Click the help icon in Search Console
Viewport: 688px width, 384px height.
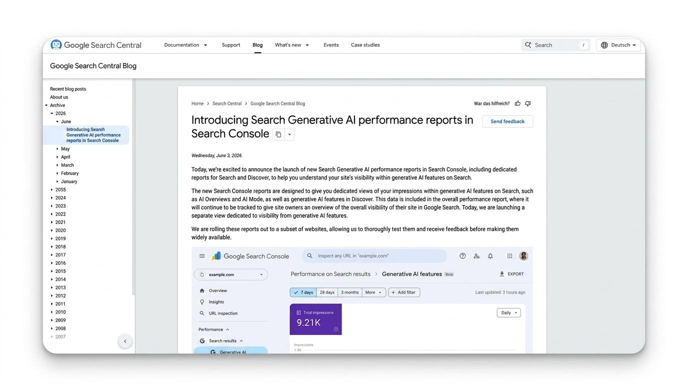coord(462,256)
